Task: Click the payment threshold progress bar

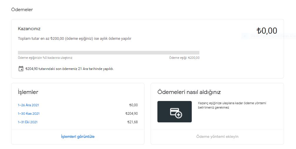Action: pos(109,53)
